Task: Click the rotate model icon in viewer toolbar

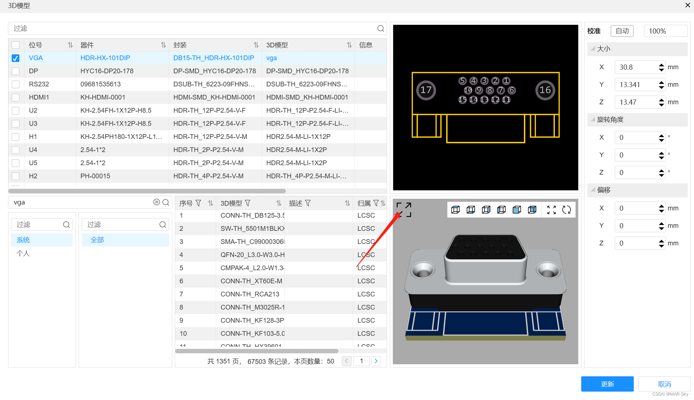Action: 567,210
